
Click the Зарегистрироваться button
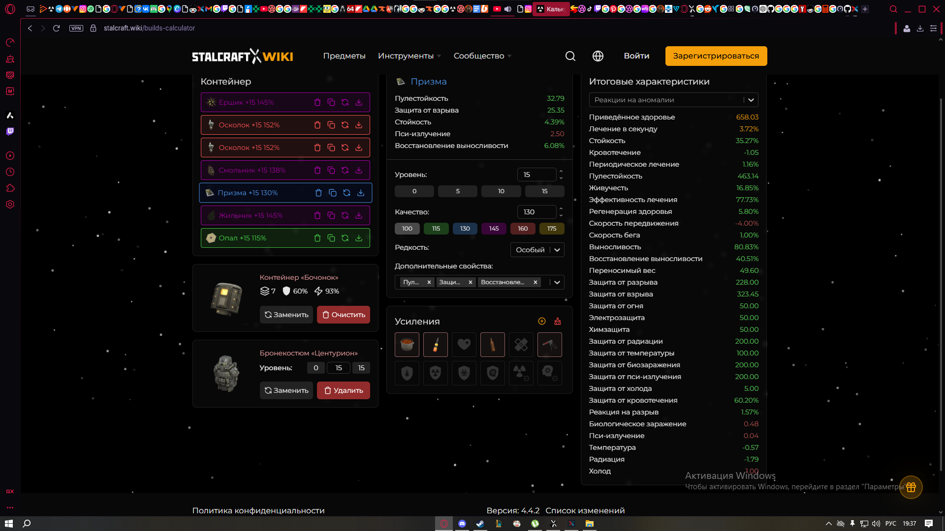pos(716,56)
